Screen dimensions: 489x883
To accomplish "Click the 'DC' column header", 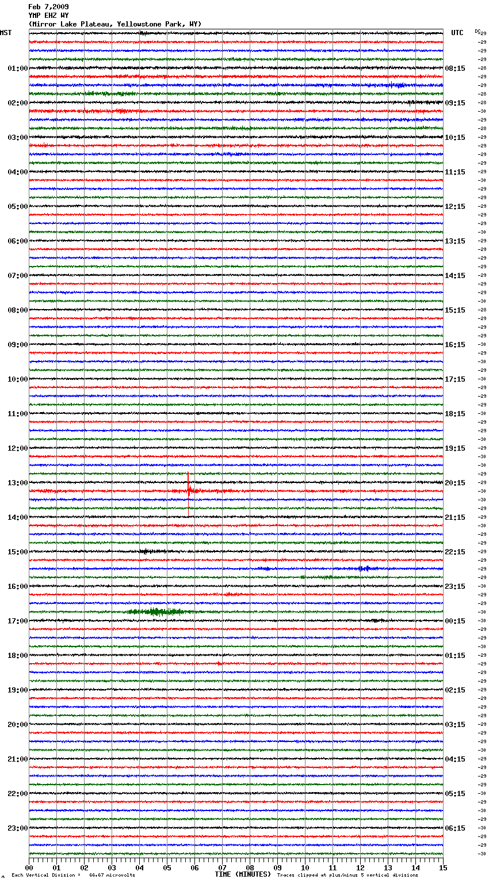I will click(477, 31).
